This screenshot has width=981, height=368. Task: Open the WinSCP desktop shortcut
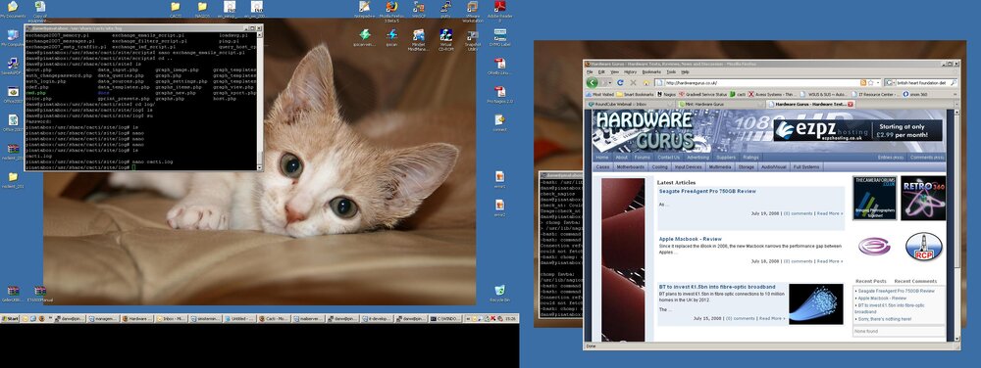[x=419, y=10]
